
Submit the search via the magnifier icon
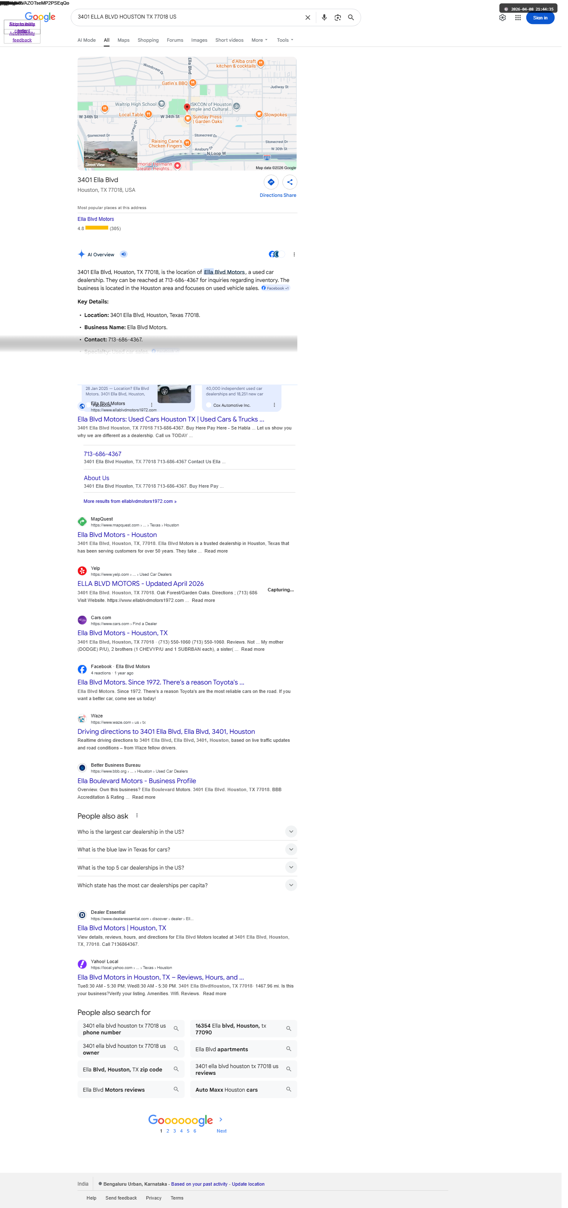(351, 17)
